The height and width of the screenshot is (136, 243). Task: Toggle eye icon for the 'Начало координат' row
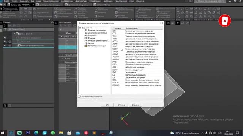5,38
